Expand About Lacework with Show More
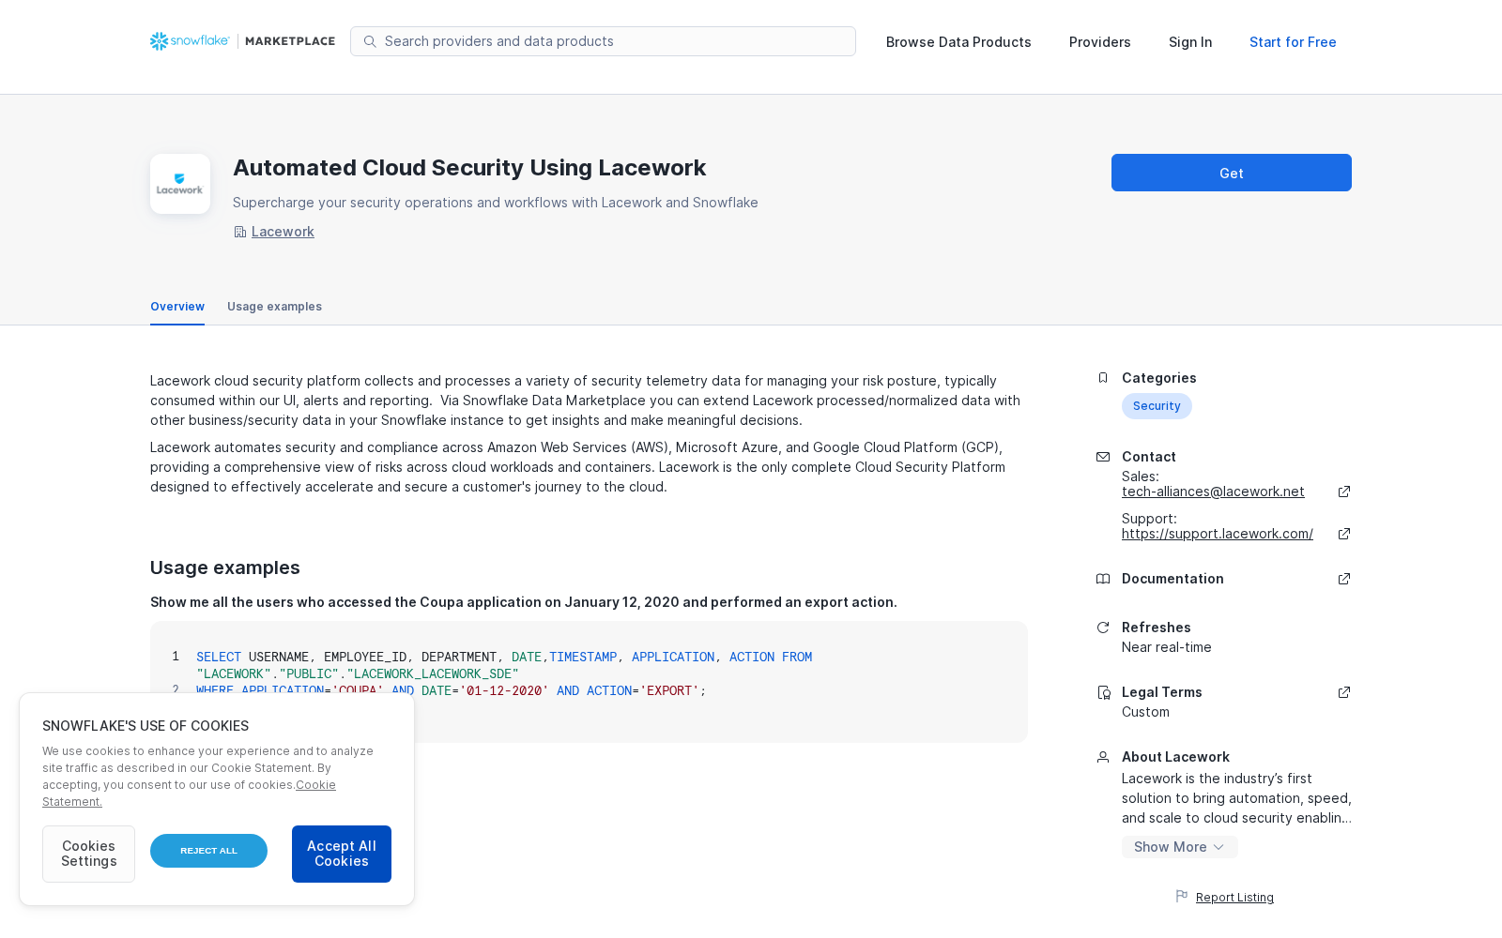The height and width of the screenshot is (938, 1502). pyautogui.click(x=1180, y=847)
